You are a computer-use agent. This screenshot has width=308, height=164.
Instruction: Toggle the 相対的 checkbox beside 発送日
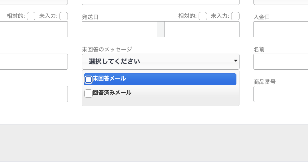[x=203, y=16]
